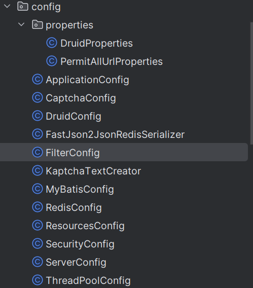
Task: Collapse the config folder chevron
Action: [7, 6]
